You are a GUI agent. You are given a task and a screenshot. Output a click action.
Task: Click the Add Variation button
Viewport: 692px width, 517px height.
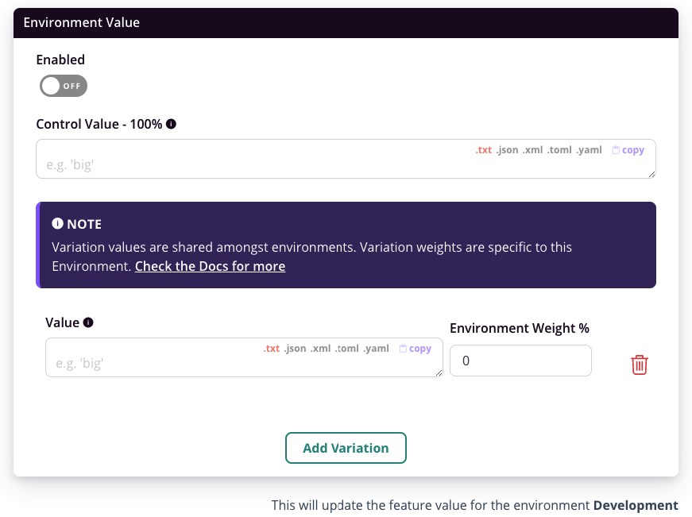tap(346, 447)
